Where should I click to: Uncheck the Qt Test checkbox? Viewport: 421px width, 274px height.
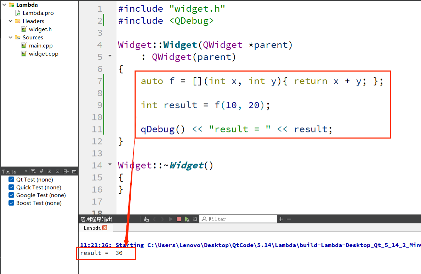click(x=11, y=179)
